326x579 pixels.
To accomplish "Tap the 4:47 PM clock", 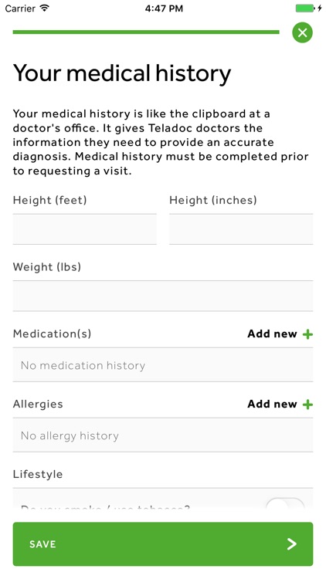I will click(164, 8).
